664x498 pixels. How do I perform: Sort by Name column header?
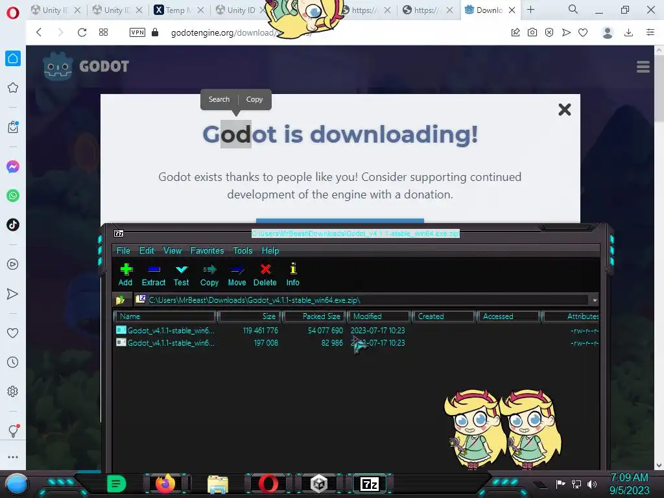[165, 316]
